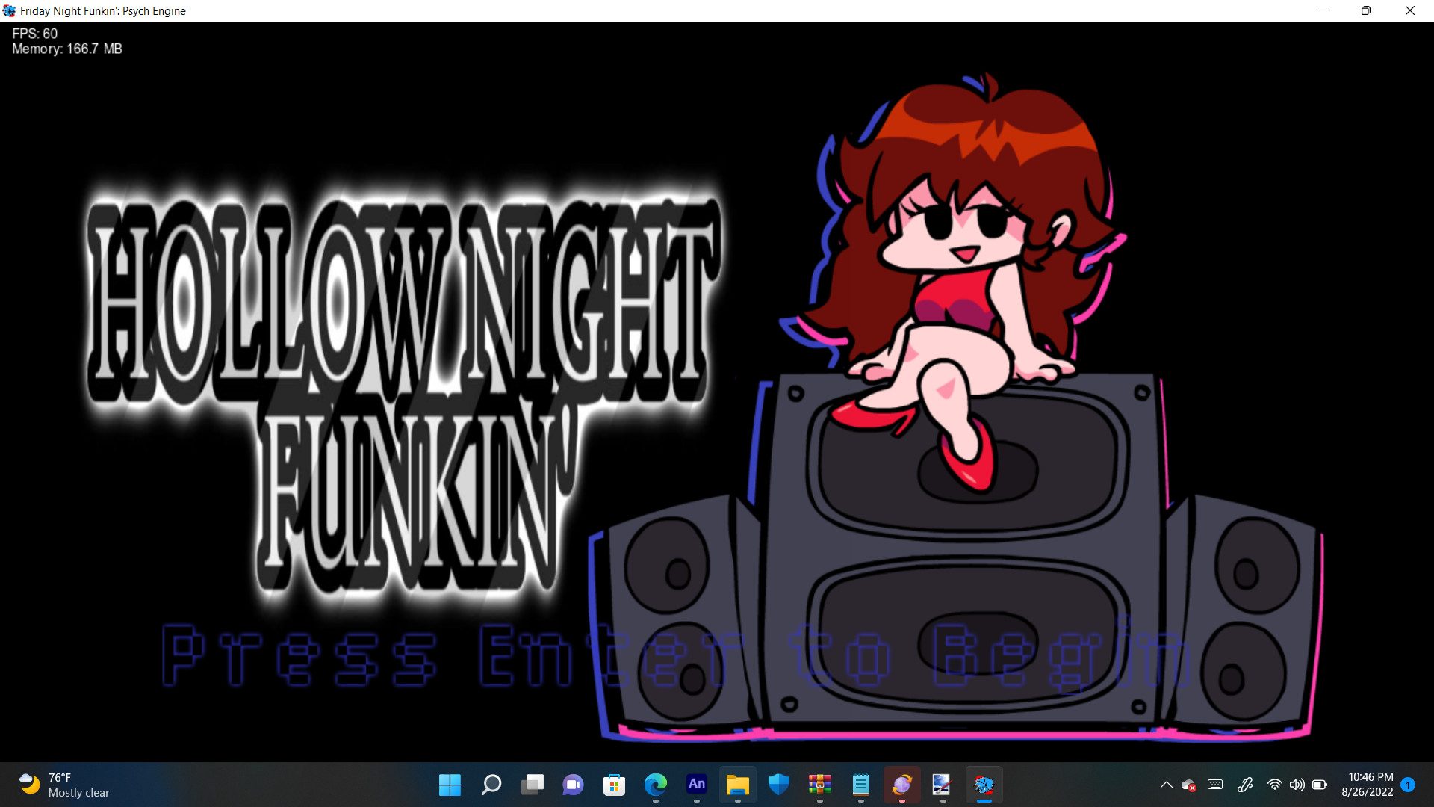Click the Press Enter to Begin prompt

pyautogui.click(x=676, y=655)
